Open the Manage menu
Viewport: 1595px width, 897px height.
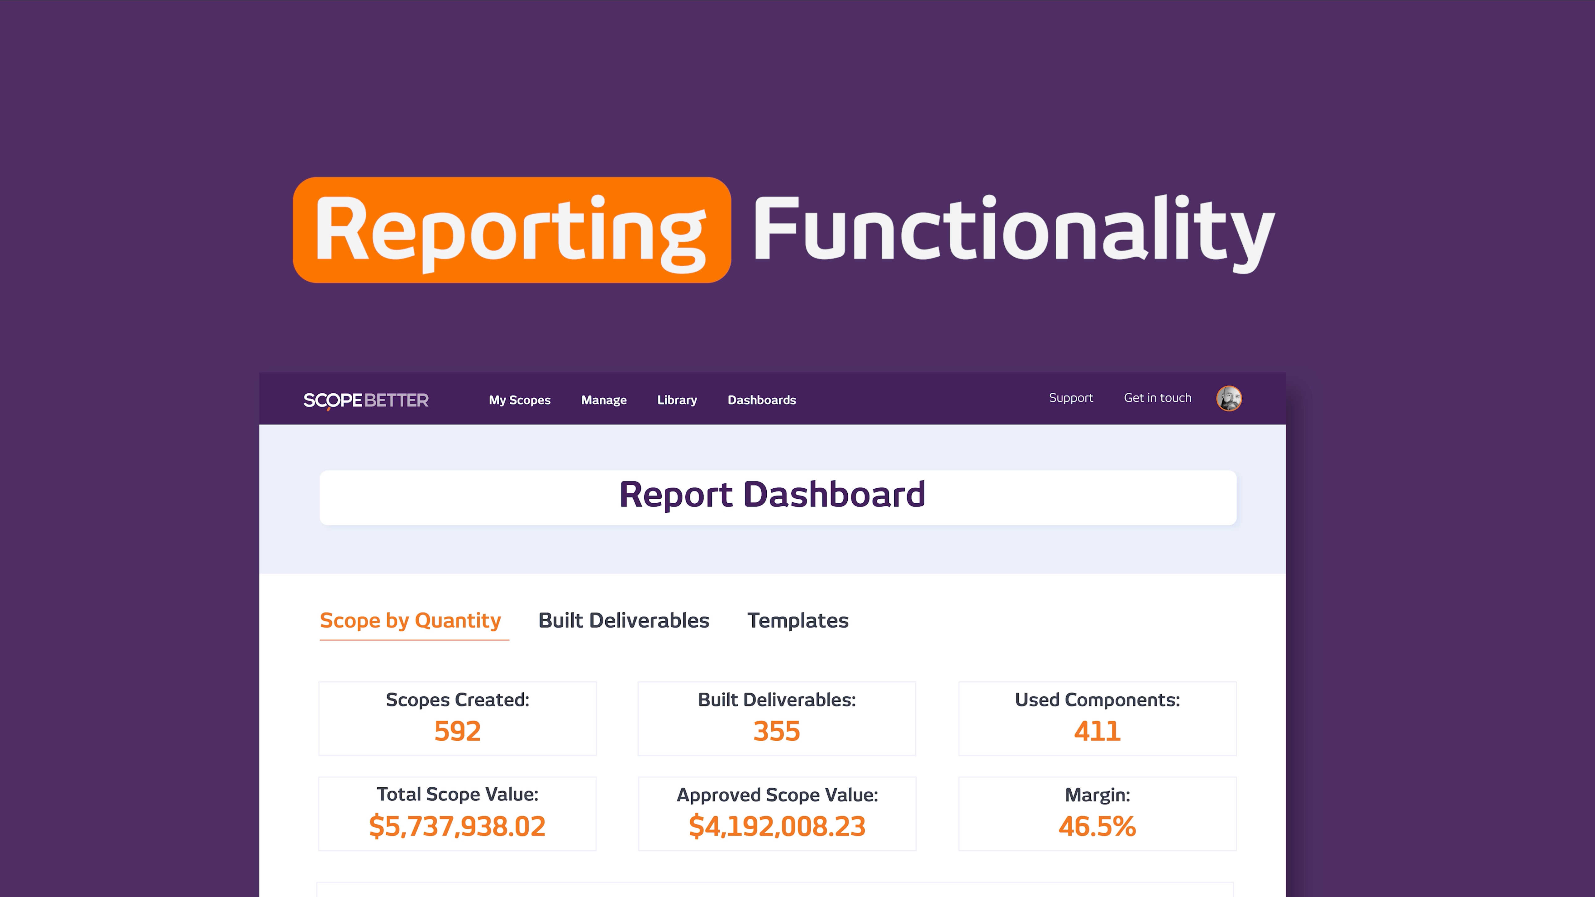coord(603,400)
